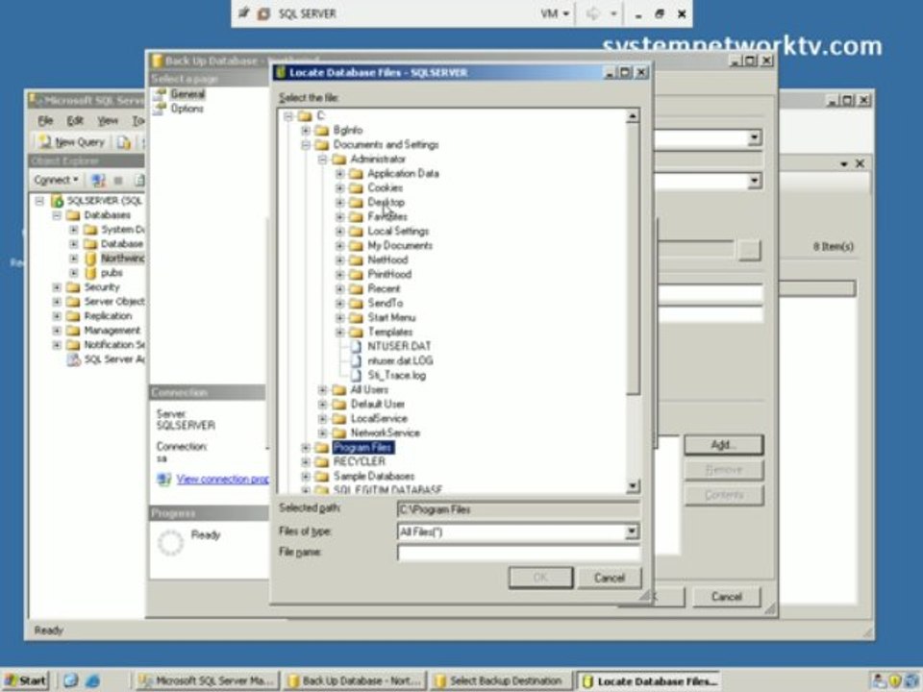Collapse the Administrator folder node

tap(322, 160)
